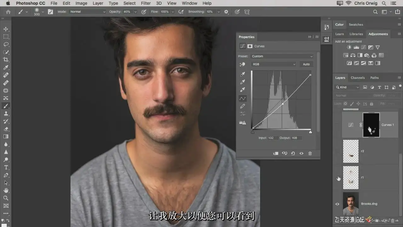Collapse the Properties panel with double arrows

pyautogui.click(x=309, y=37)
